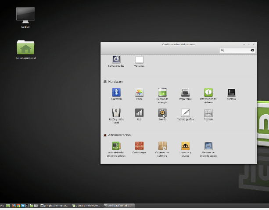Open Información del sistema

tap(208, 93)
